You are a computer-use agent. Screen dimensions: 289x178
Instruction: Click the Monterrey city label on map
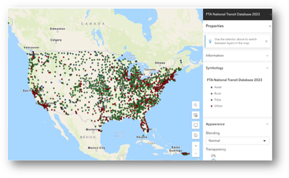point(93,129)
